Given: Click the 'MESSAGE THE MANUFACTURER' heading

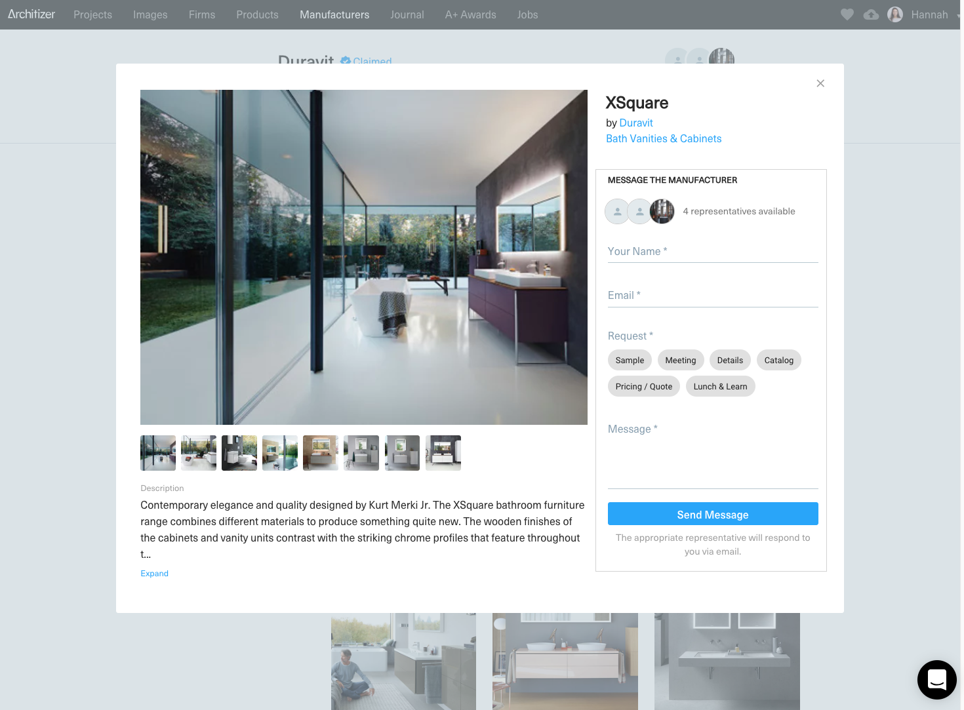Looking at the screenshot, I should (672, 180).
